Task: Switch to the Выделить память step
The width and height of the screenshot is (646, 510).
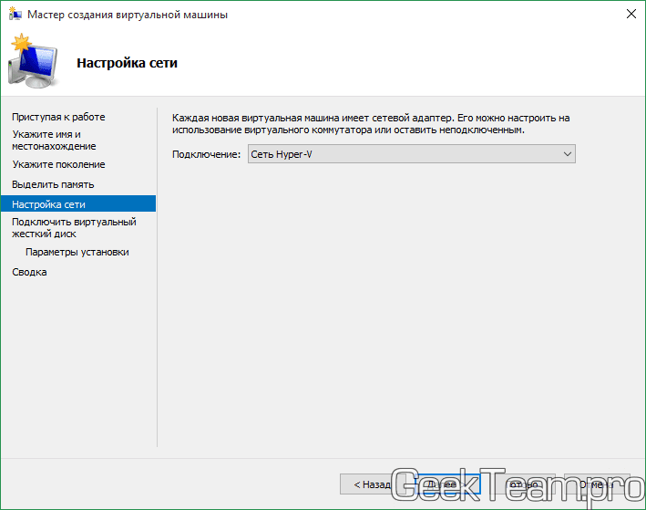Action: pyautogui.click(x=53, y=184)
